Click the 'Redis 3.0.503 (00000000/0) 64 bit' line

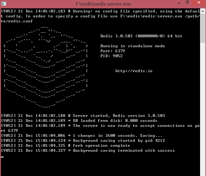coord(141,36)
